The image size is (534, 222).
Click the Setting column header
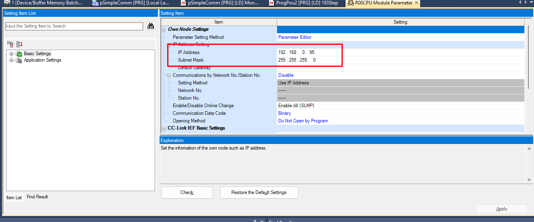400,22
